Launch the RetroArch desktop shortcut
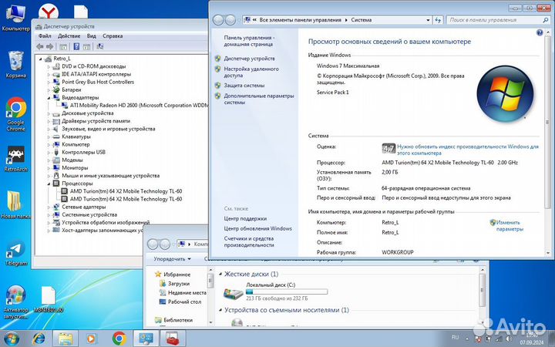555x347 pixels. 15,159
